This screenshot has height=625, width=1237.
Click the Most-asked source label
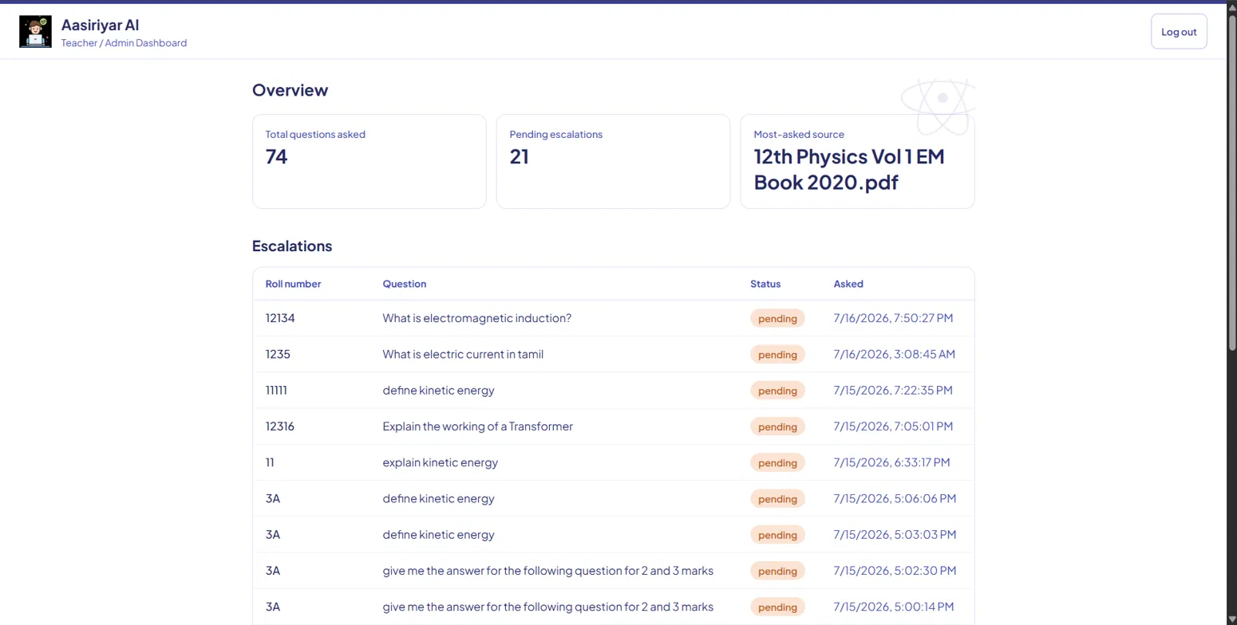pyautogui.click(x=799, y=135)
